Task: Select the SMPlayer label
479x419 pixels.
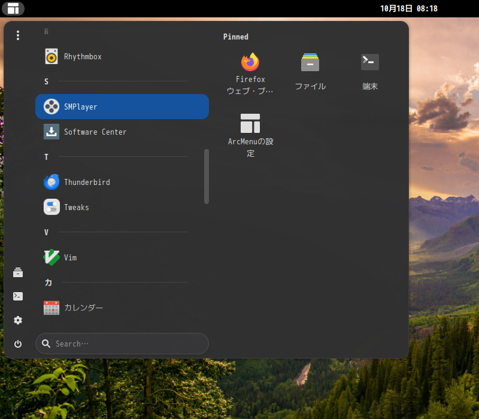Action: (x=81, y=107)
